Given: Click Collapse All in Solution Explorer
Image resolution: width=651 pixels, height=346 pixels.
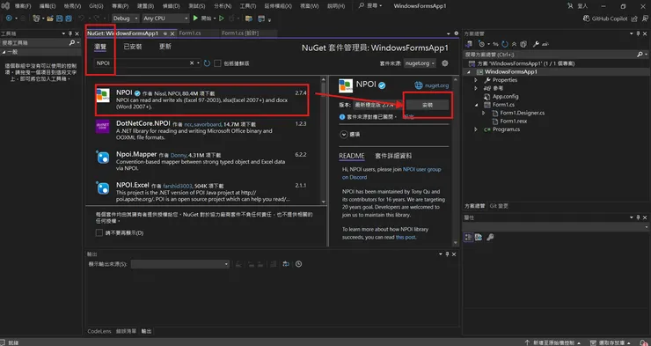Looking at the screenshot, I should tap(514, 44).
